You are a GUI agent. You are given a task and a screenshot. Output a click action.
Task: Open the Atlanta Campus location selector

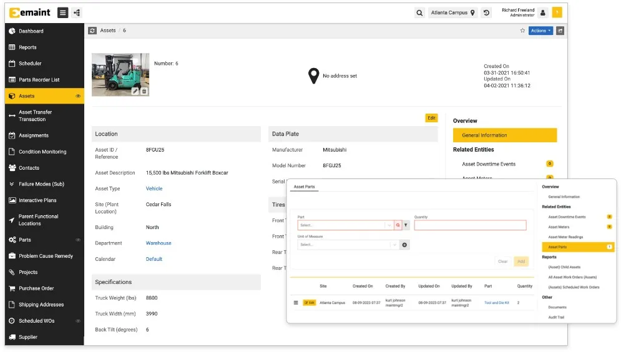click(452, 12)
